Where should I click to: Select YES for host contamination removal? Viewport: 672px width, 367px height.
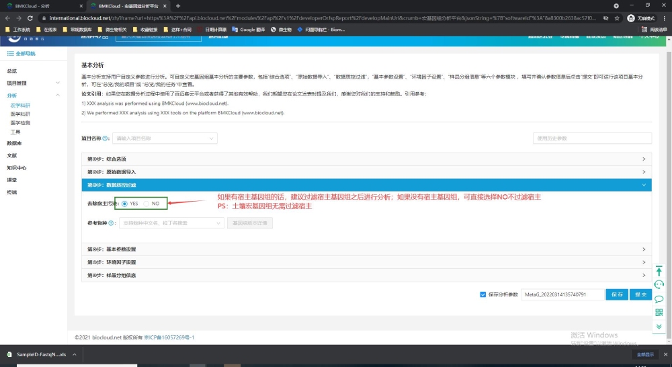pyautogui.click(x=125, y=203)
